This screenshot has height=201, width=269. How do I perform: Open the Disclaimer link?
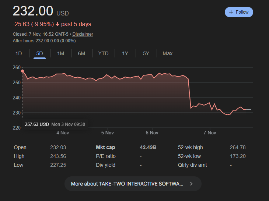(83, 34)
